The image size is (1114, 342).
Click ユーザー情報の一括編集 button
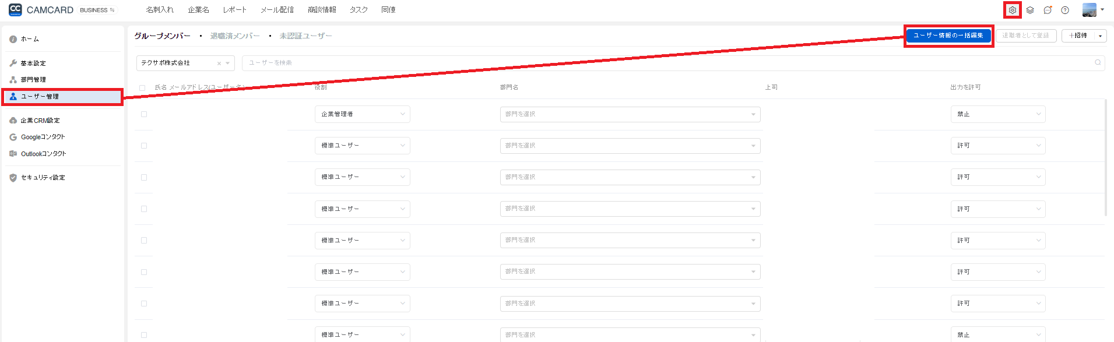tap(948, 36)
